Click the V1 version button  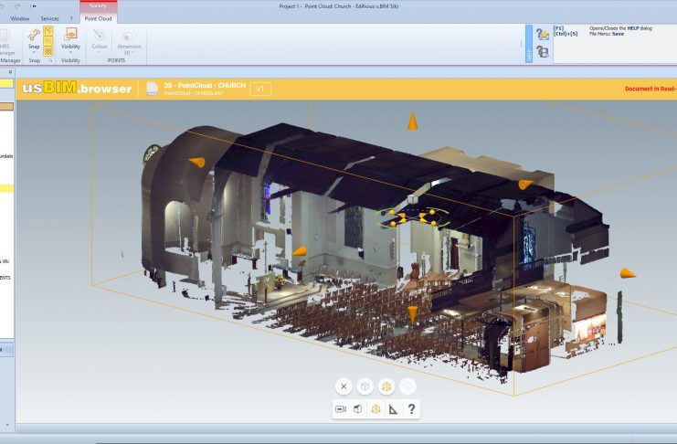coord(259,89)
